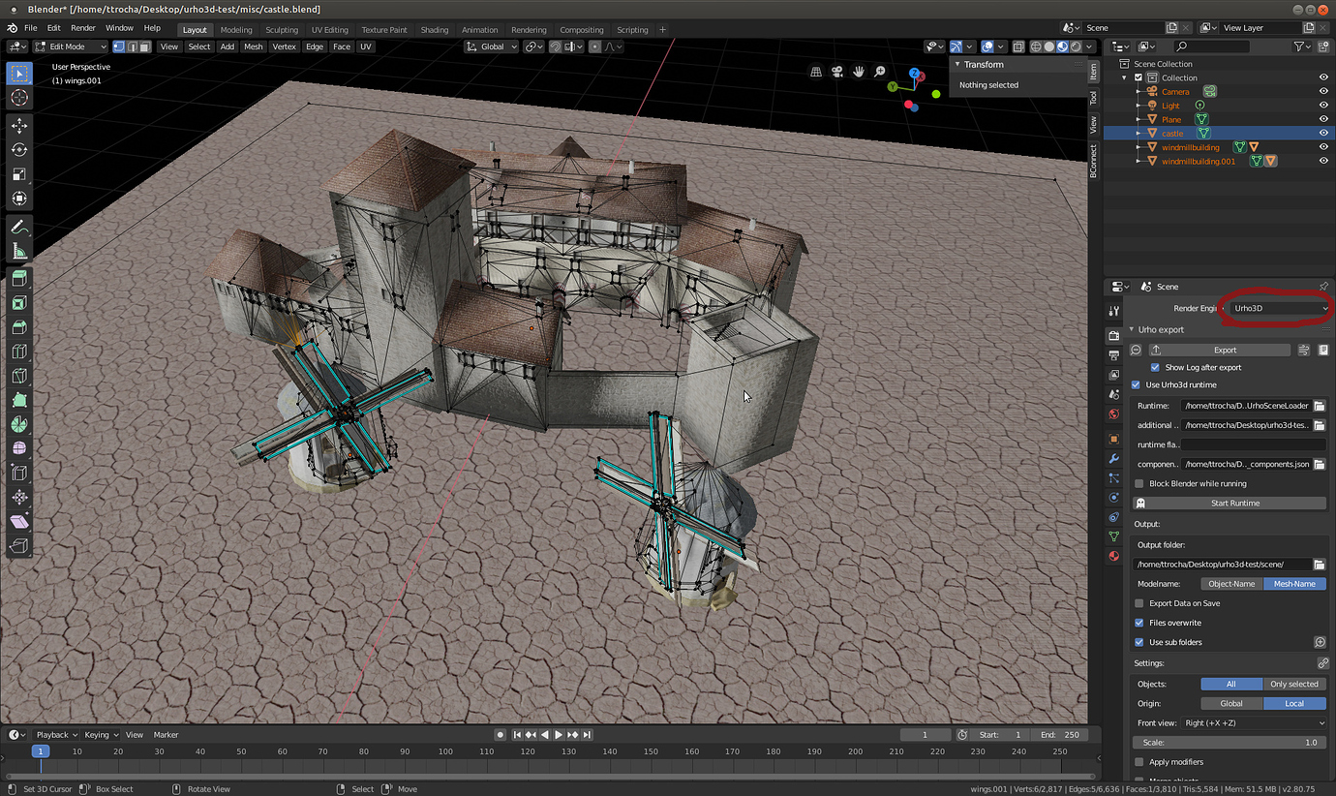1336x796 pixels.
Task: Expand windmillbuilding tree item
Action: click(1139, 147)
